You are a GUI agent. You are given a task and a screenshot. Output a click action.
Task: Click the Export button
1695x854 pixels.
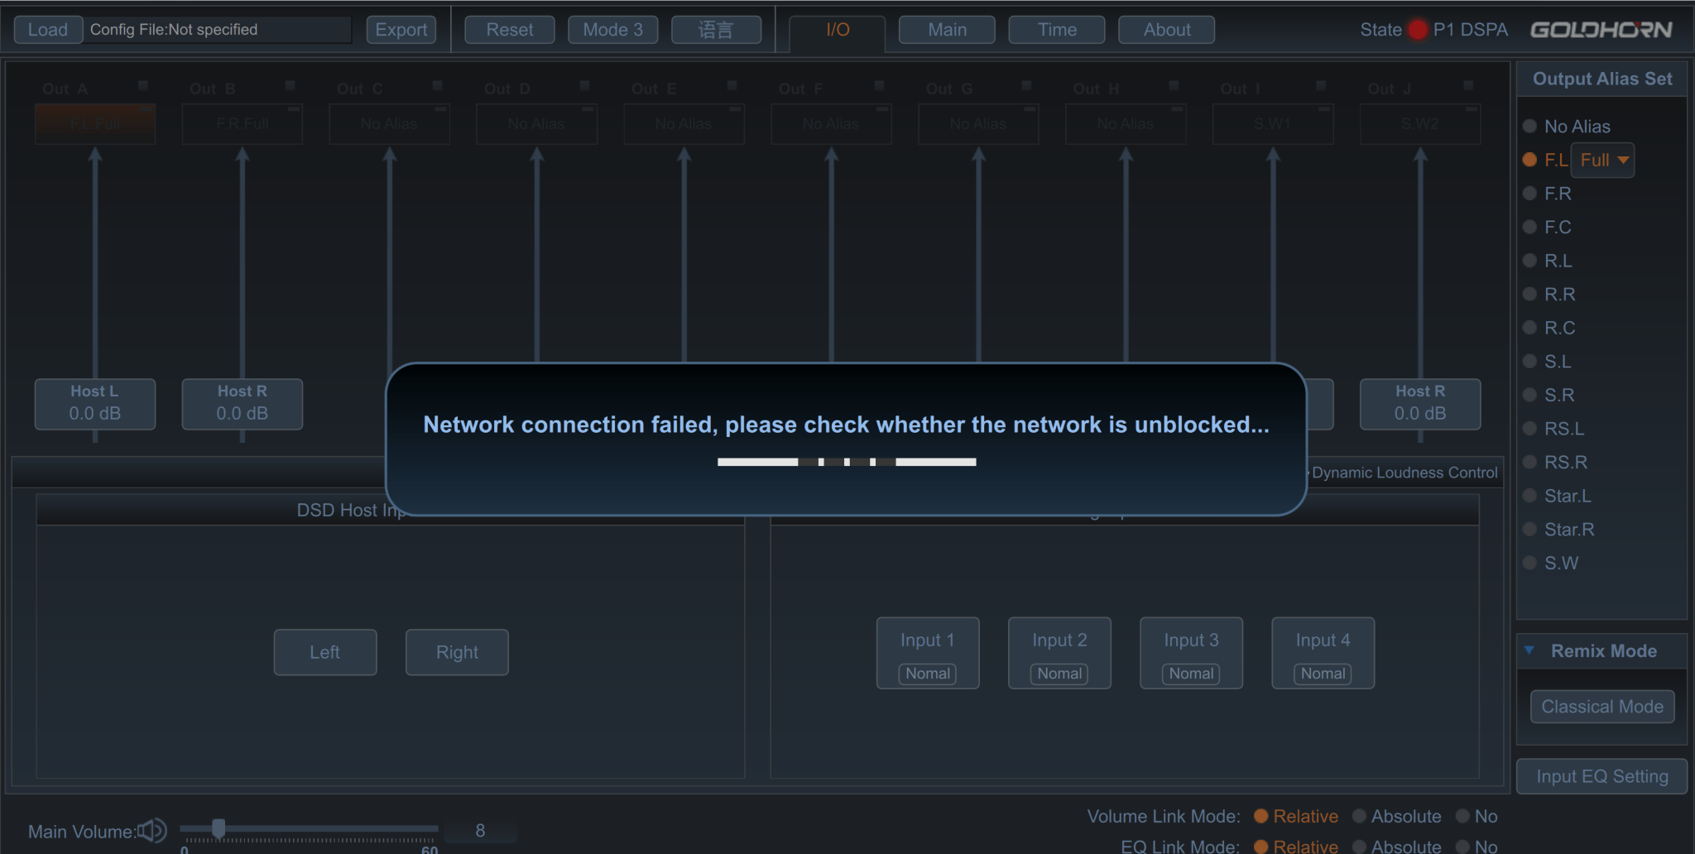[401, 30]
